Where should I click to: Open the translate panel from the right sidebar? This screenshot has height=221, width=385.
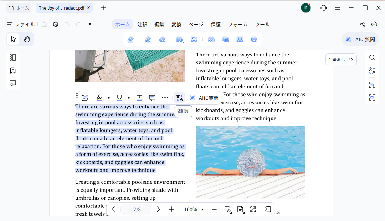tap(372, 70)
